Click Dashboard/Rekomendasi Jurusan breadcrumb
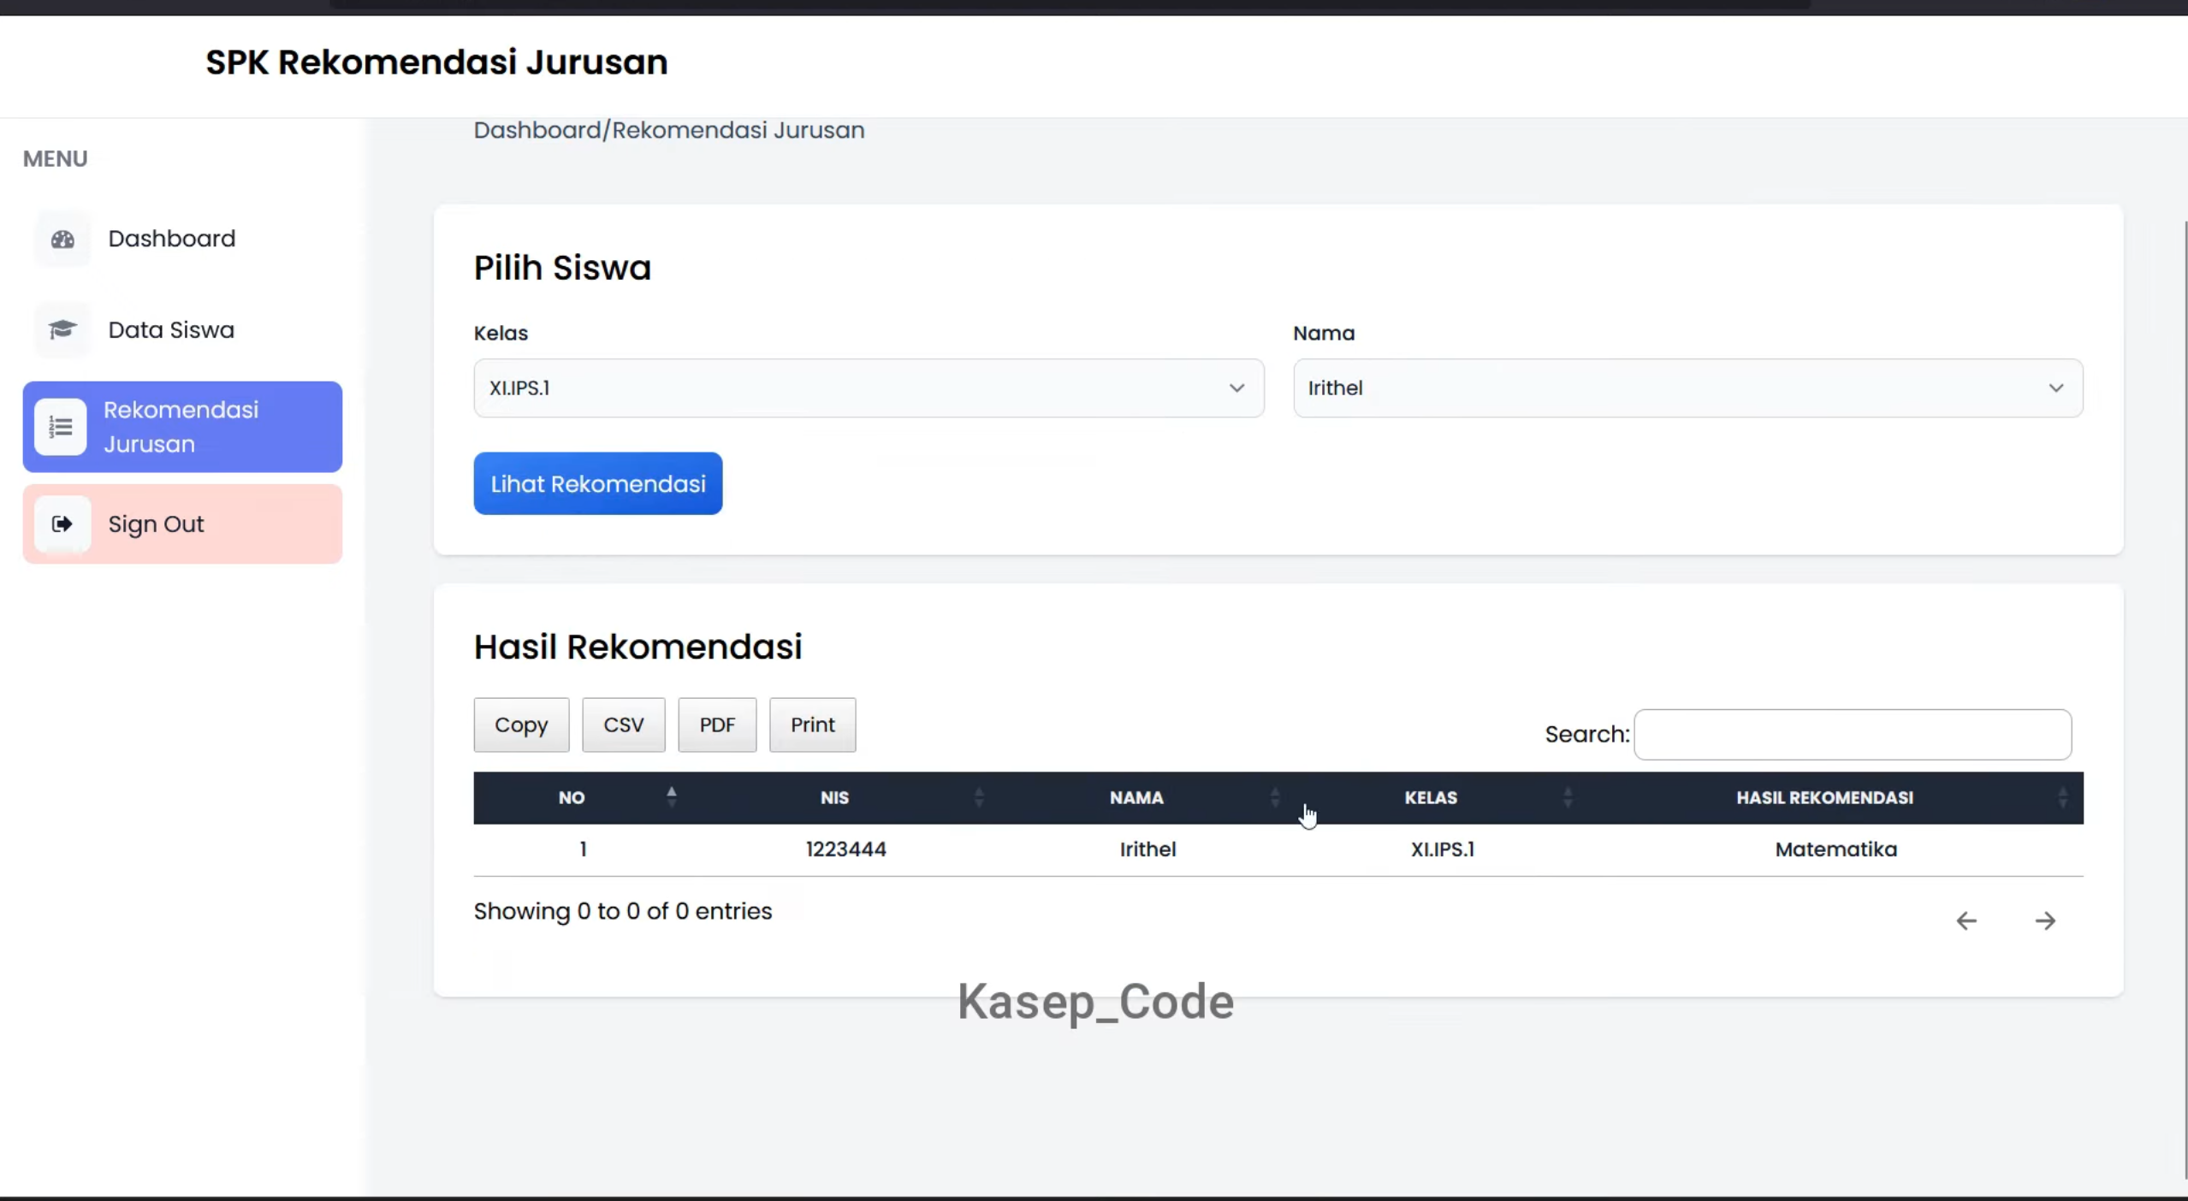Screen dimensions: 2188x1201 (x=669, y=131)
